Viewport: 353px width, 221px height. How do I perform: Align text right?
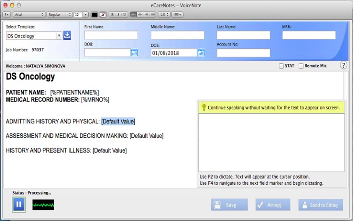pyautogui.click(x=146, y=15)
